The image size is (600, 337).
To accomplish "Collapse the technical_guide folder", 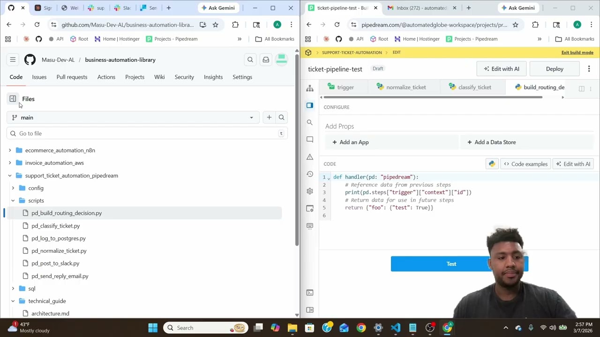I will [x=13, y=301].
